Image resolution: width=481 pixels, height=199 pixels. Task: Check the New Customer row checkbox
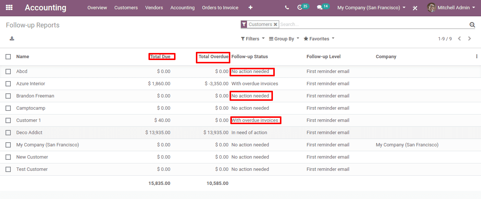(8, 157)
